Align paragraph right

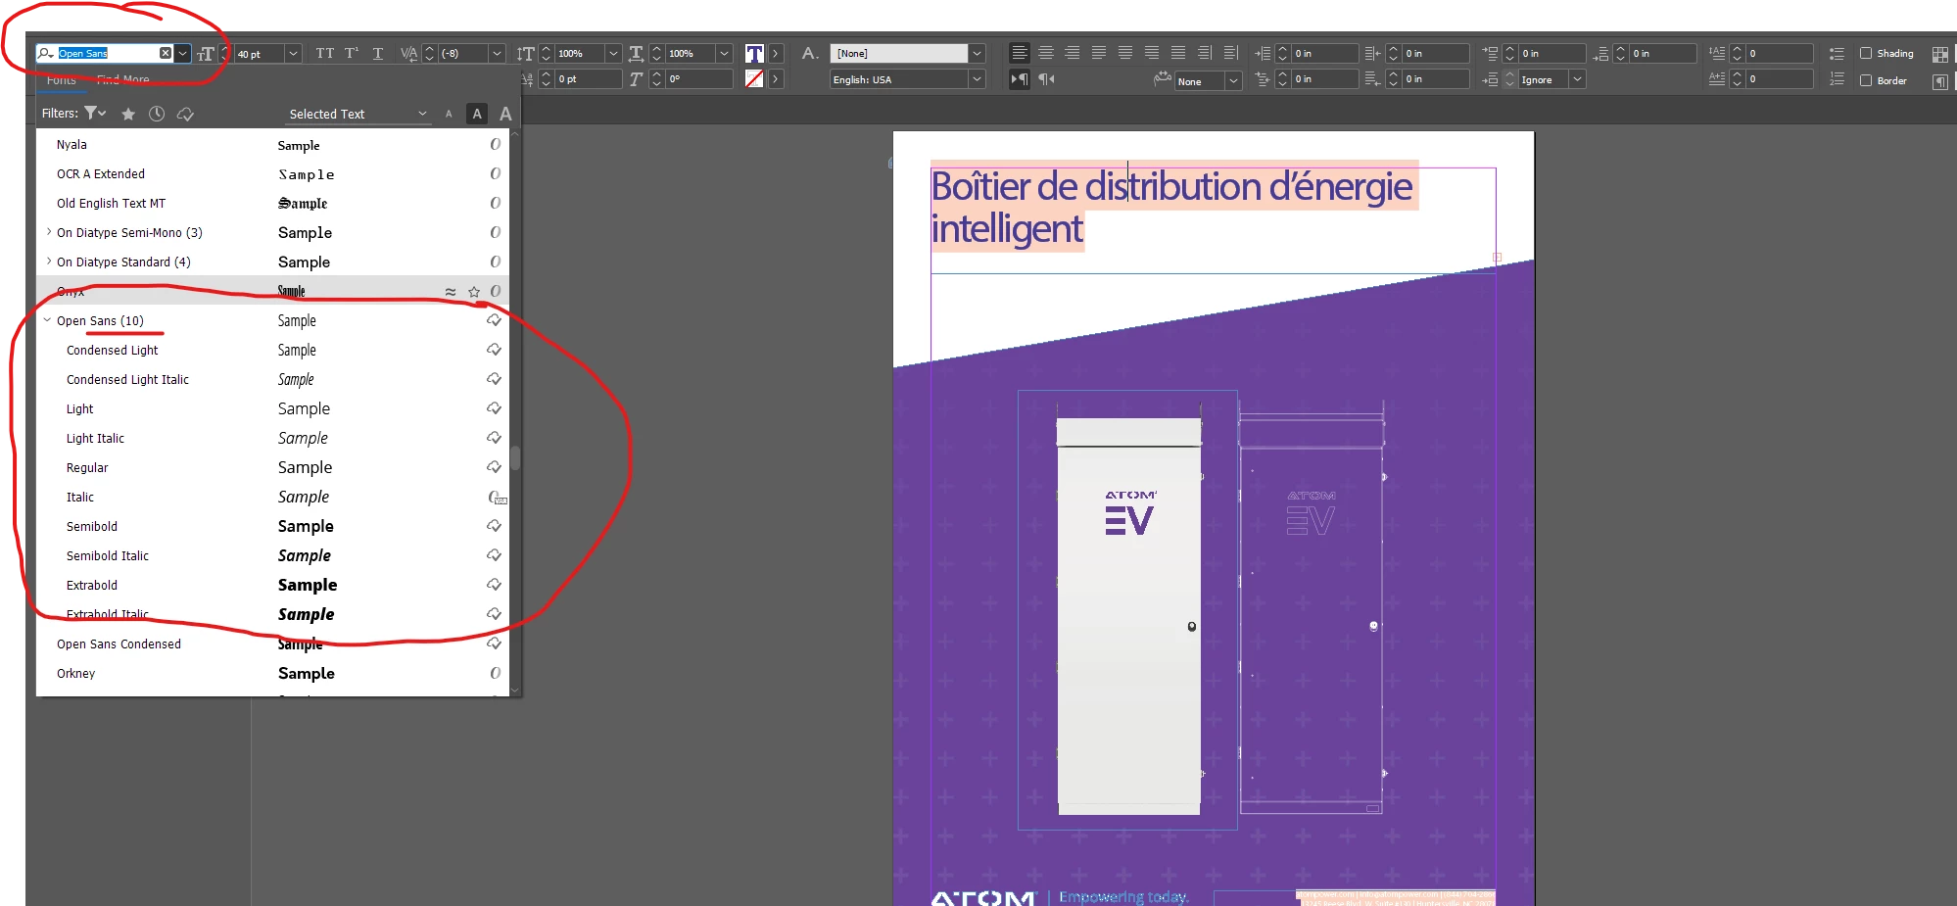1073,53
